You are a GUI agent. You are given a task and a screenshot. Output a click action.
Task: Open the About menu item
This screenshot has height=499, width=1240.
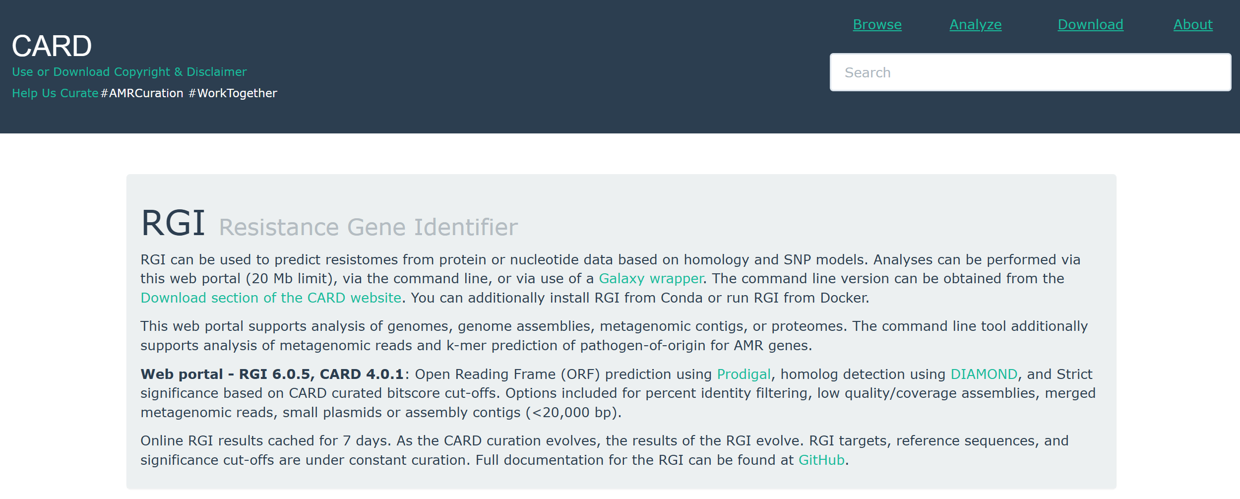[1193, 24]
